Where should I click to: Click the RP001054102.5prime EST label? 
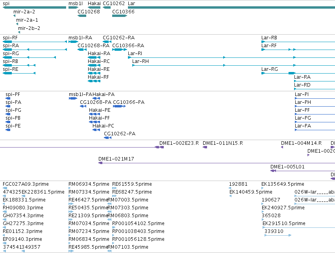point(139,223)
